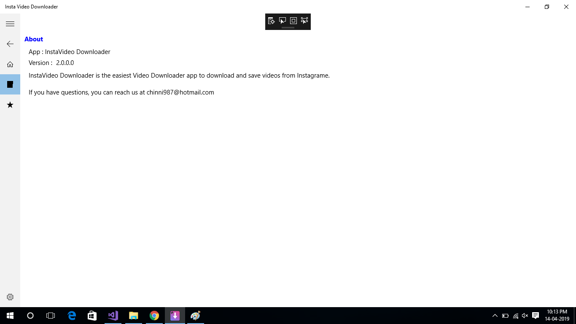Screen dimensions: 576x324
Task: Go back using the back arrow
Action: pos(10,44)
